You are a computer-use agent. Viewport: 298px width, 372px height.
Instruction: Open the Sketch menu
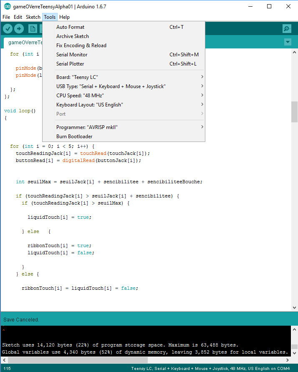tap(33, 17)
